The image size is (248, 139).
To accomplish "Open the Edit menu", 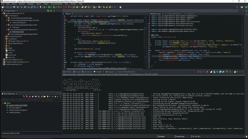I will coord(8,4).
